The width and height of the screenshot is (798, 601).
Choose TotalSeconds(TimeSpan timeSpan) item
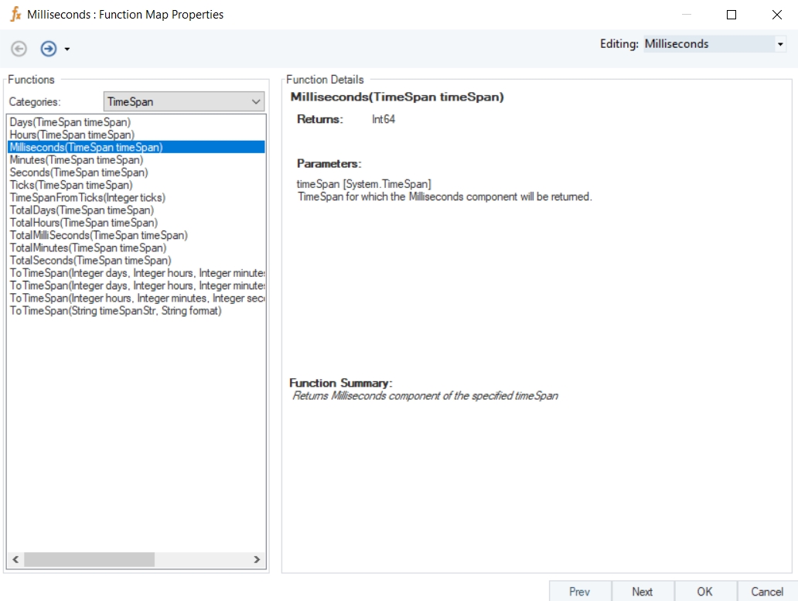[90, 261]
